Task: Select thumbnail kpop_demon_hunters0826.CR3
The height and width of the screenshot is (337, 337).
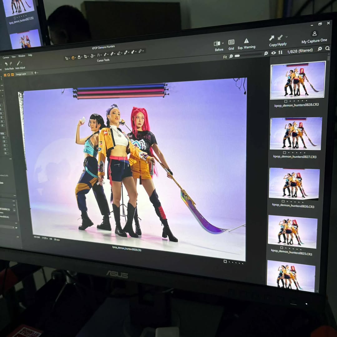Action: (x=294, y=183)
